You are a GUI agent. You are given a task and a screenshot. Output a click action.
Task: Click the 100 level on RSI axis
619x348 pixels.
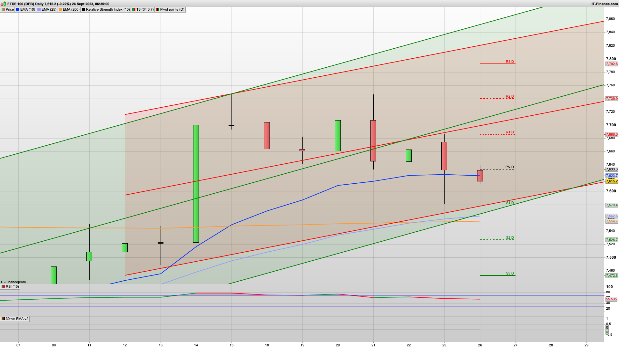(609, 286)
